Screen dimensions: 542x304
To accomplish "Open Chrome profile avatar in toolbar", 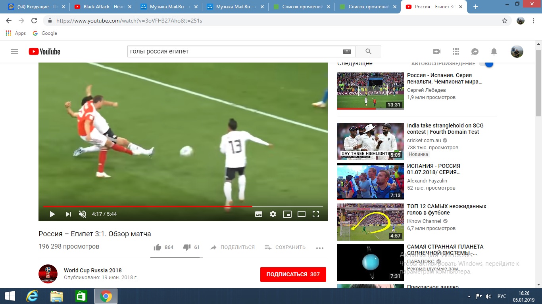I will pyautogui.click(x=521, y=21).
